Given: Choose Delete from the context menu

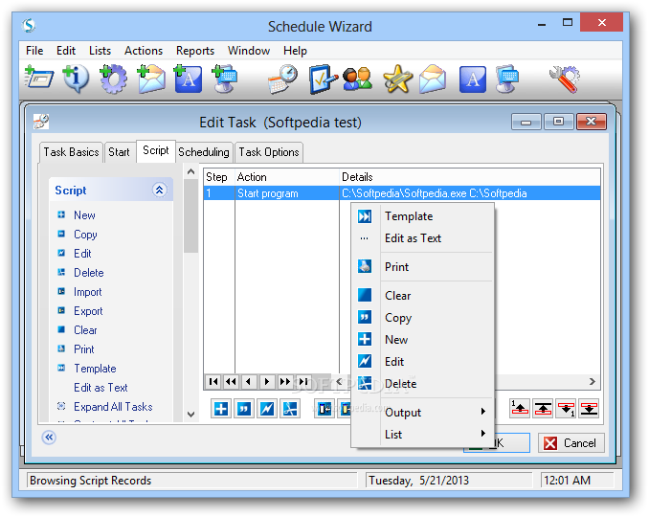Looking at the screenshot, I should pos(422,383).
